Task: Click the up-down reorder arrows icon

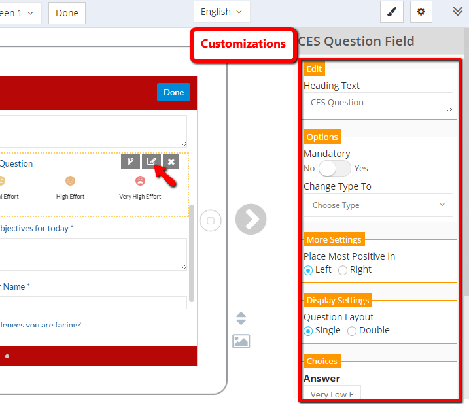Action: (241, 318)
